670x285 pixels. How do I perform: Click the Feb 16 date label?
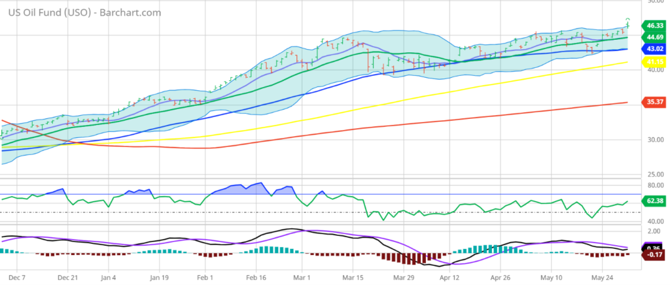pos(256,277)
